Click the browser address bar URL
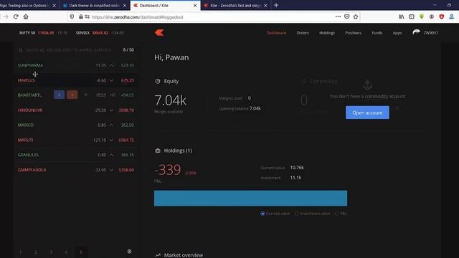This screenshot has height=258, width=459. point(138,17)
